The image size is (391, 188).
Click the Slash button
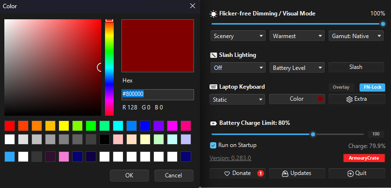[x=356, y=67]
